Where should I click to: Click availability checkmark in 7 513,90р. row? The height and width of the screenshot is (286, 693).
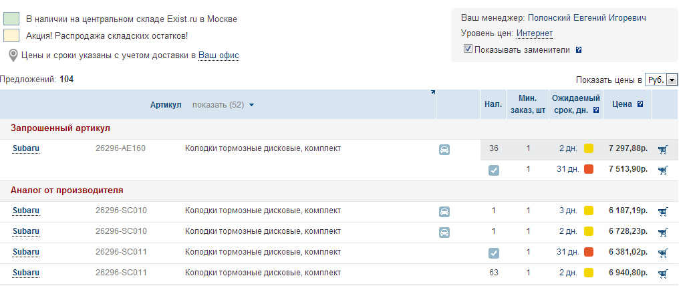(494, 170)
